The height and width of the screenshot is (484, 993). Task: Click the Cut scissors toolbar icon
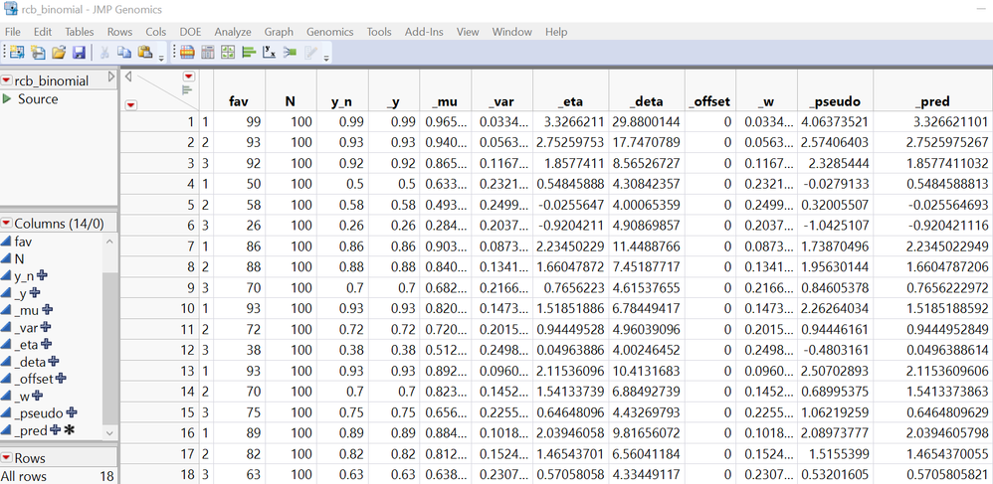click(104, 53)
